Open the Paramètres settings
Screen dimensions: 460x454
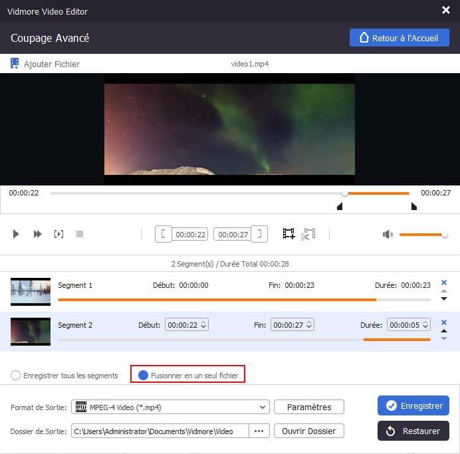click(308, 407)
